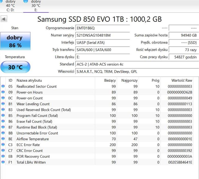Click the ID cell B1

click(10, 104)
